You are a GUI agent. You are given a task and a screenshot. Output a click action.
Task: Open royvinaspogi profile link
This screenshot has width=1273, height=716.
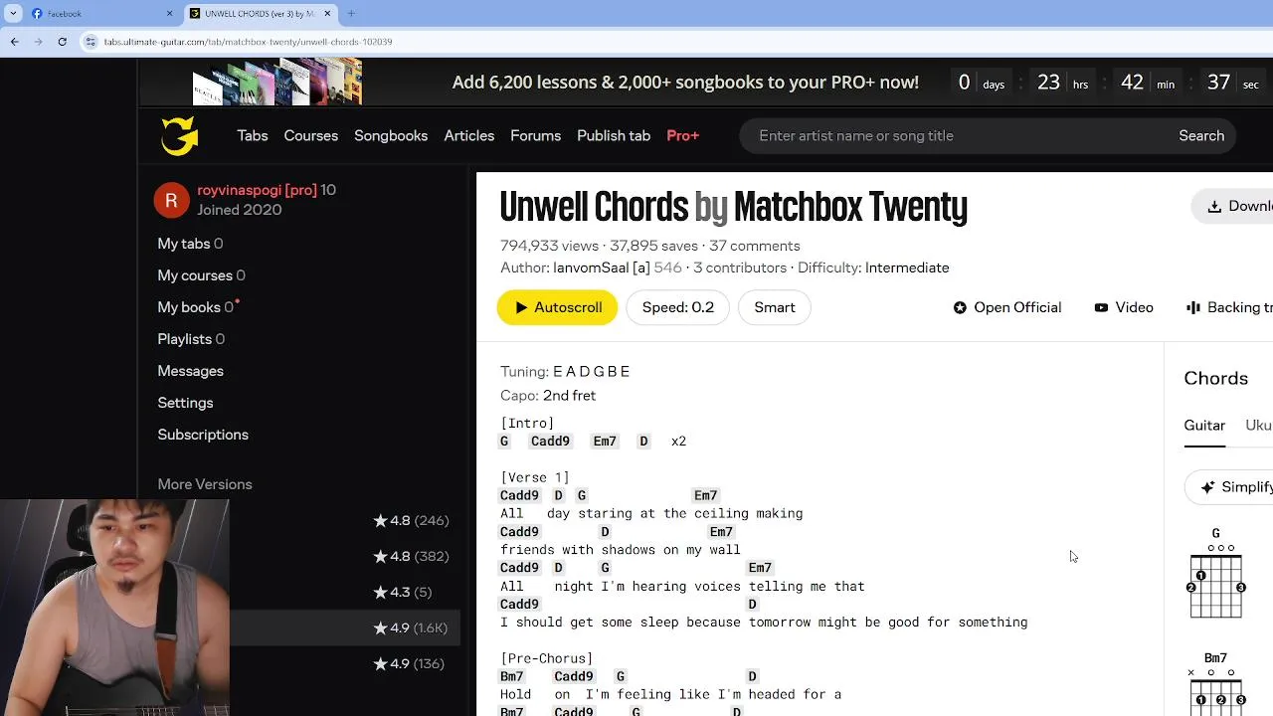tap(257, 190)
